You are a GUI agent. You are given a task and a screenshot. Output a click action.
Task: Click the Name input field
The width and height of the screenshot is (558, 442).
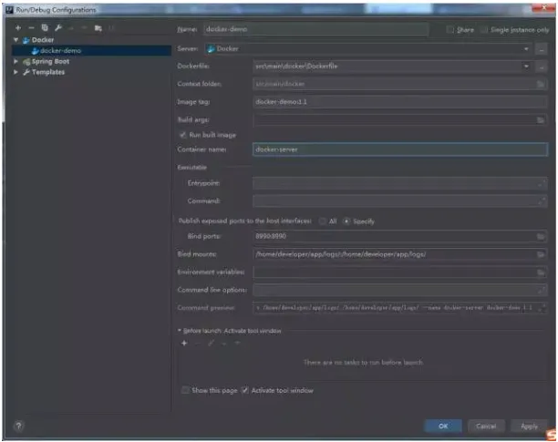tap(316, 29)
